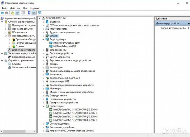Click the Bluetooth device icon
Screen dimensions: 190x137
(47, 22)
